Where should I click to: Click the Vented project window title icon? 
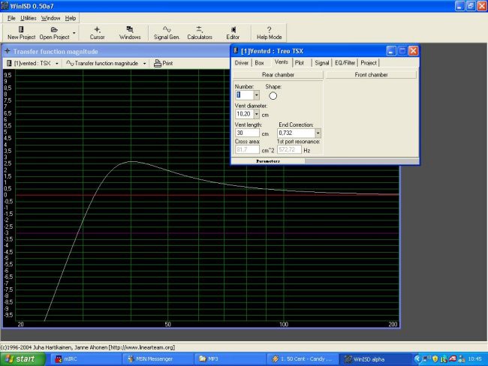pos(236,51)
